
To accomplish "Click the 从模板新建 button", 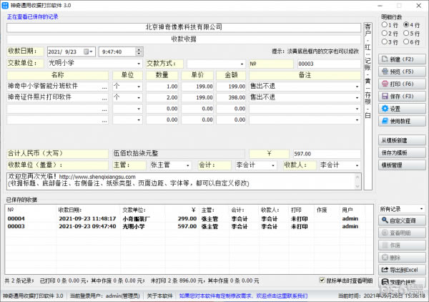I will 401,140.
